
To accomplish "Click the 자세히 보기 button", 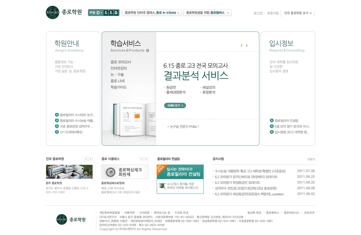I will 175,106.
